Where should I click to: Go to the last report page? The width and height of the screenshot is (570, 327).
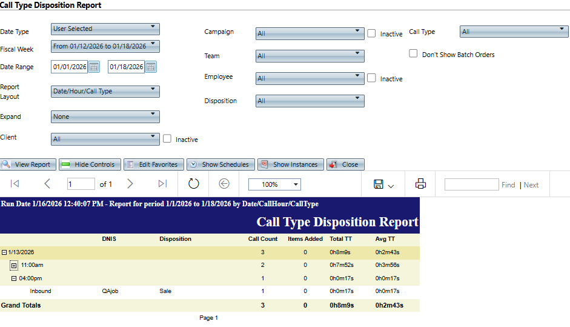tap(162, 184)
